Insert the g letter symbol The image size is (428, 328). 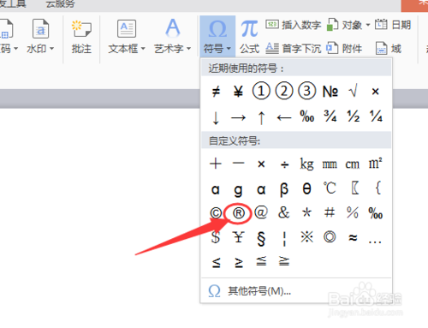[238, 190]
